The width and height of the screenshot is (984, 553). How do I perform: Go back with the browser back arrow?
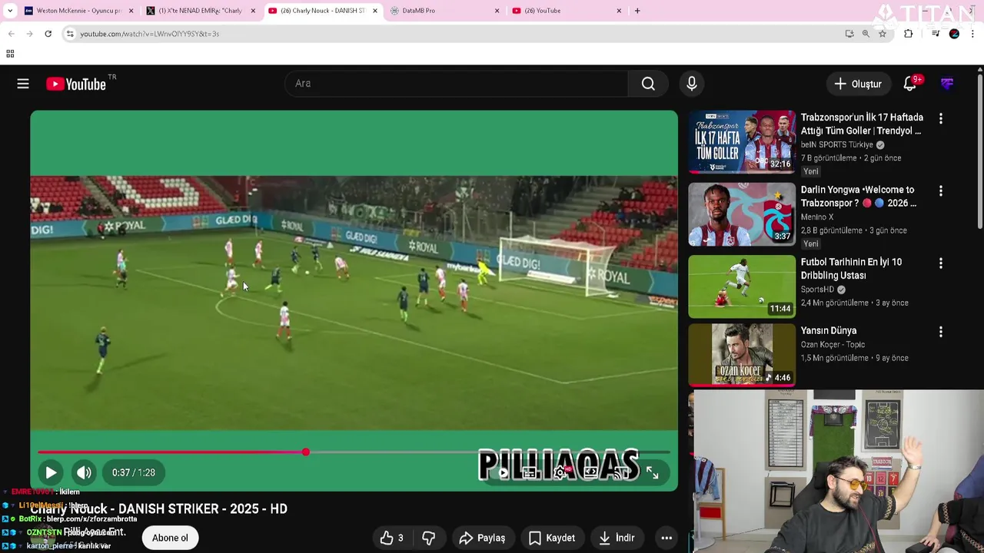point(11,34)
